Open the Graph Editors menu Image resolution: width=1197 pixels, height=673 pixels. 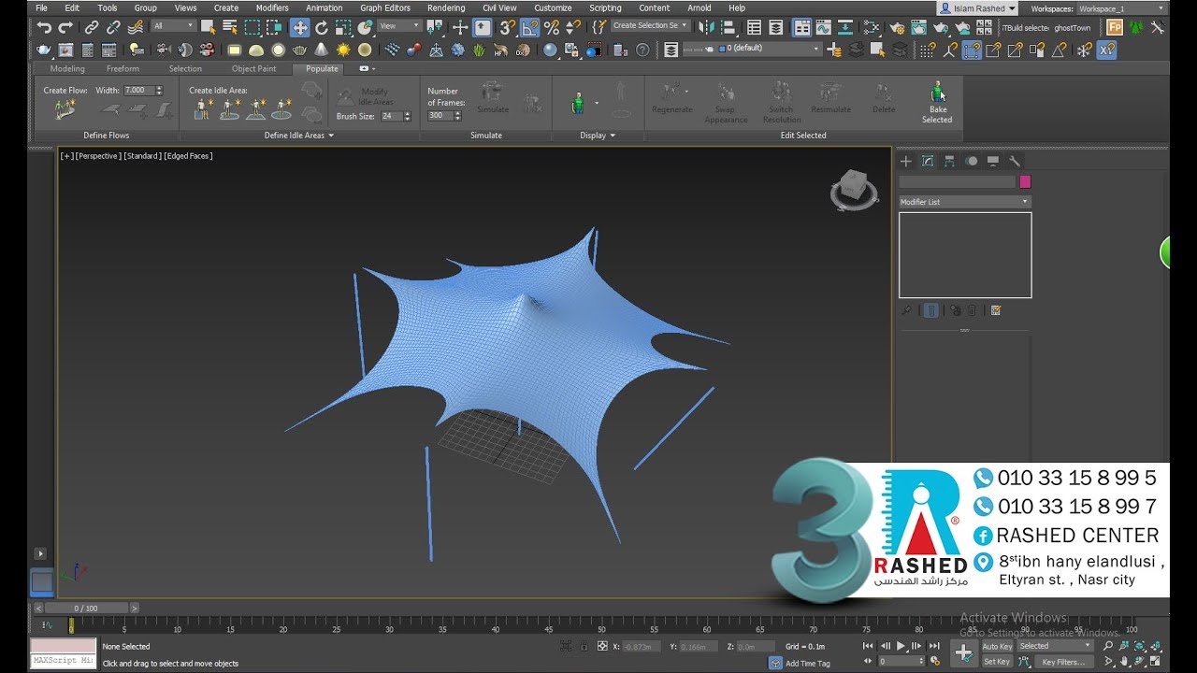click(385, 7)
